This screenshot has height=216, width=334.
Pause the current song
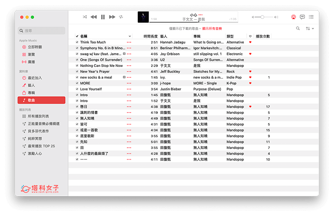pyautogui.click(x=103, y=17)
